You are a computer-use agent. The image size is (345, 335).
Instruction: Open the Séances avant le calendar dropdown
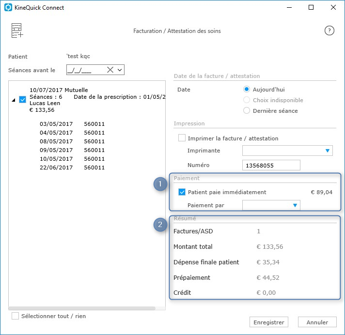[120, 70]
